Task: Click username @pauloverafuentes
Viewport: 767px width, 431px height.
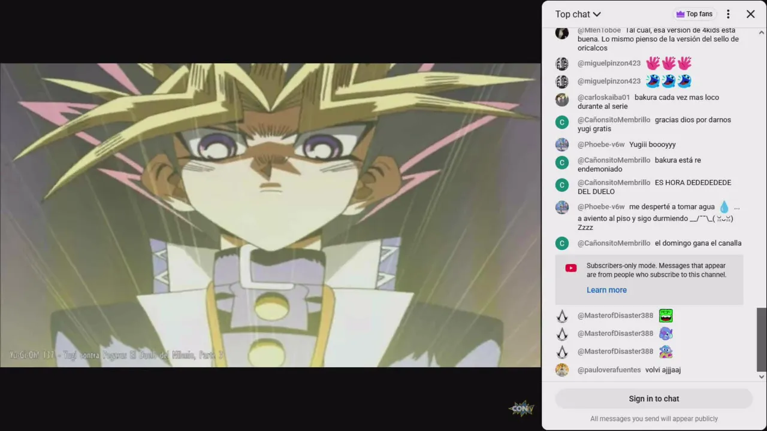Action: pyautogui.click(x=609, y=370)
